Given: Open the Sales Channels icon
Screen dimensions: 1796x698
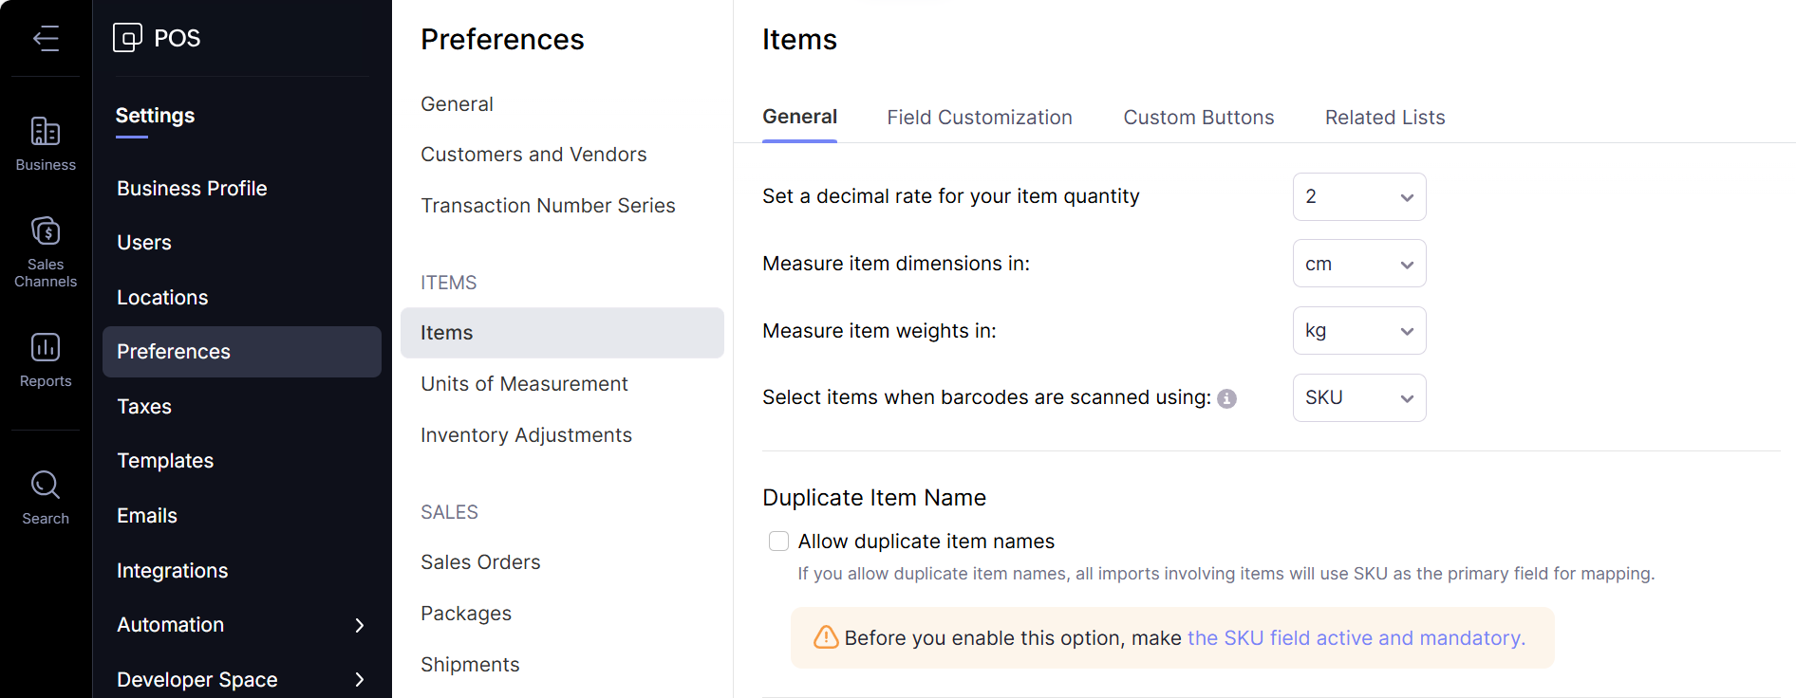Looking at the screenshot, I should pos(46,231).
